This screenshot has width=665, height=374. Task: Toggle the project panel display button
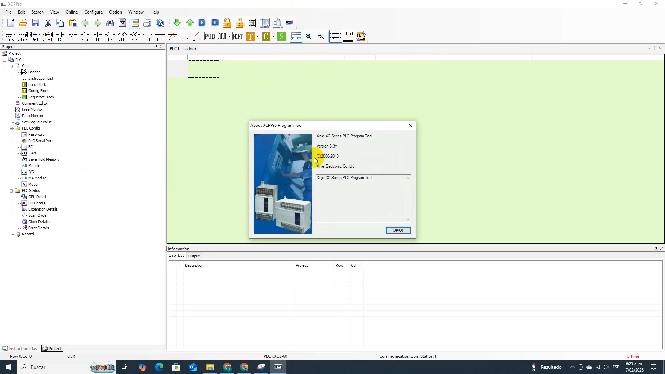(135, 23)
